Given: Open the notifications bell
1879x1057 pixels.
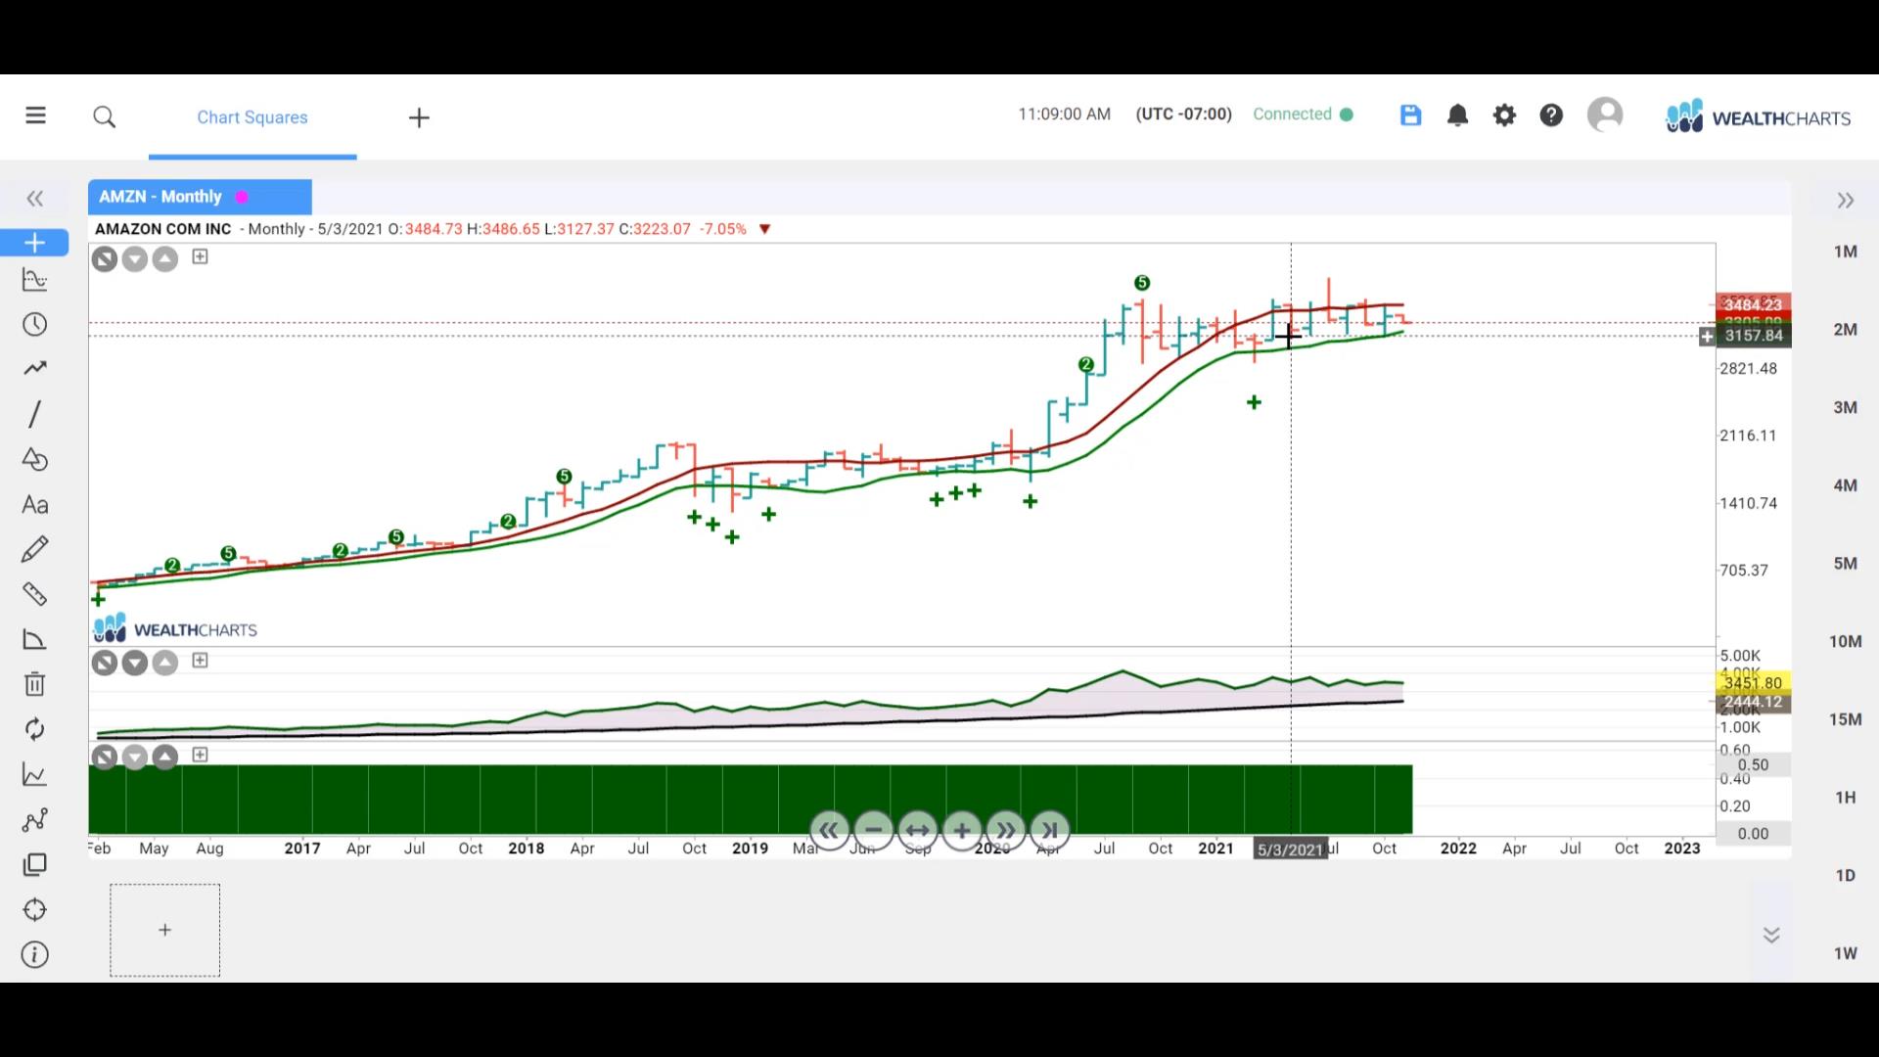Looking at the screenshot, I should pos(1457,115).
